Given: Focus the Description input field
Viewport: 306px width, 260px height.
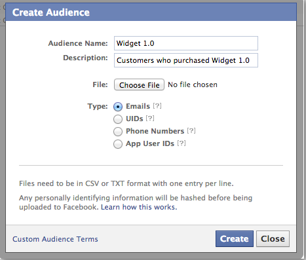Looking at the screenshot, I should click(x=186, y=60).
